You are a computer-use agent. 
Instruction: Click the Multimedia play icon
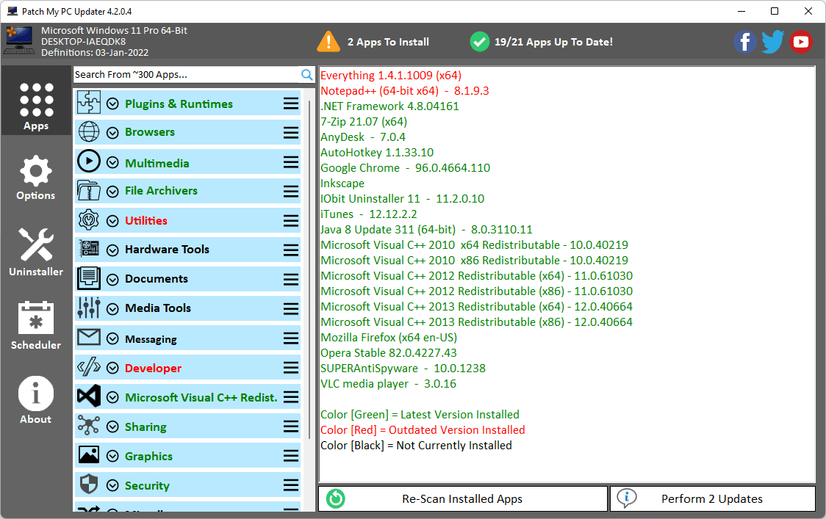pyautogui.click(x=88, y=161)
